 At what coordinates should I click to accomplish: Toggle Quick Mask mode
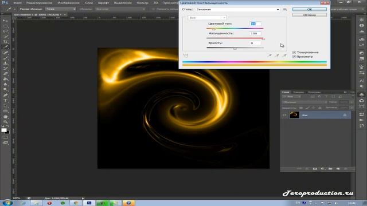(5, 137)
